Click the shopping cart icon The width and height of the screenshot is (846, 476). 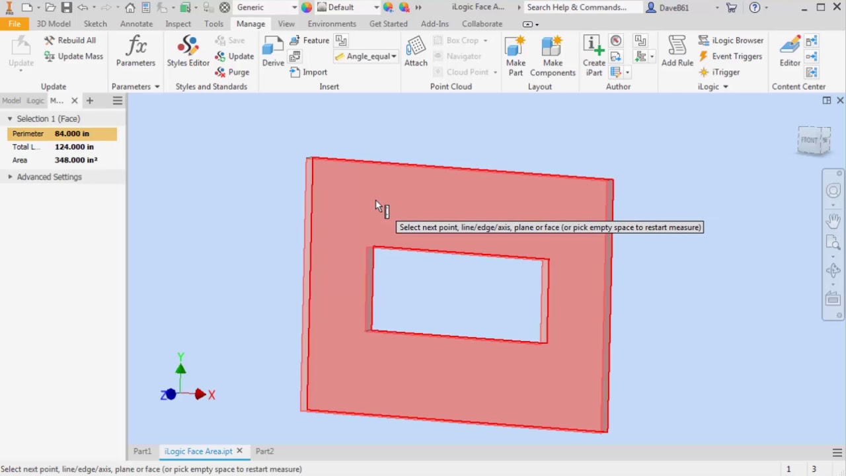pos(732,7)
